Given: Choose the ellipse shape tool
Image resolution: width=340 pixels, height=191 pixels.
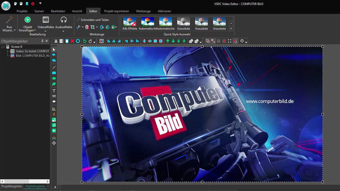Looking at the screenshot, I should coord(54,78).
